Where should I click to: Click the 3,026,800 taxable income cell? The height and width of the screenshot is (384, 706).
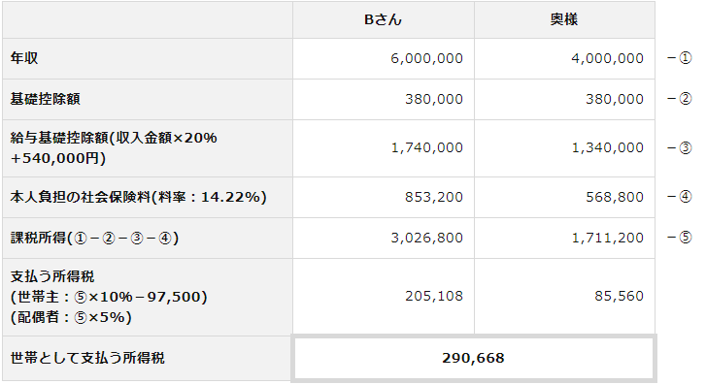click(384, 238)
